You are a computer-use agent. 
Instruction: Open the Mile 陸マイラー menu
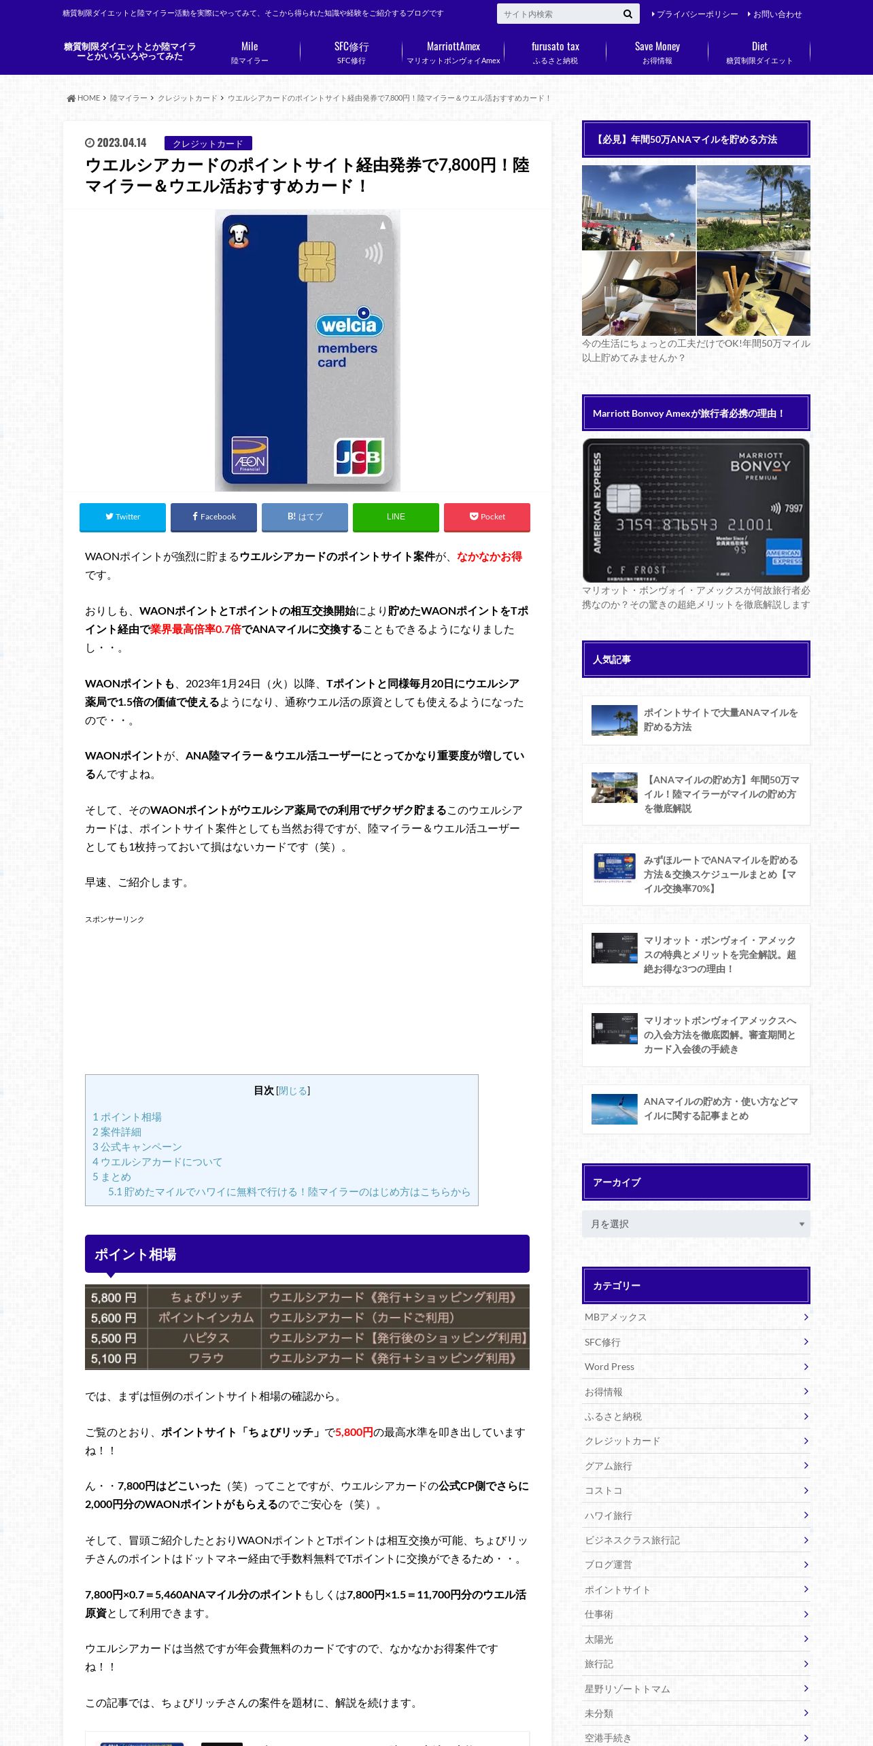(x=250, y=52)
